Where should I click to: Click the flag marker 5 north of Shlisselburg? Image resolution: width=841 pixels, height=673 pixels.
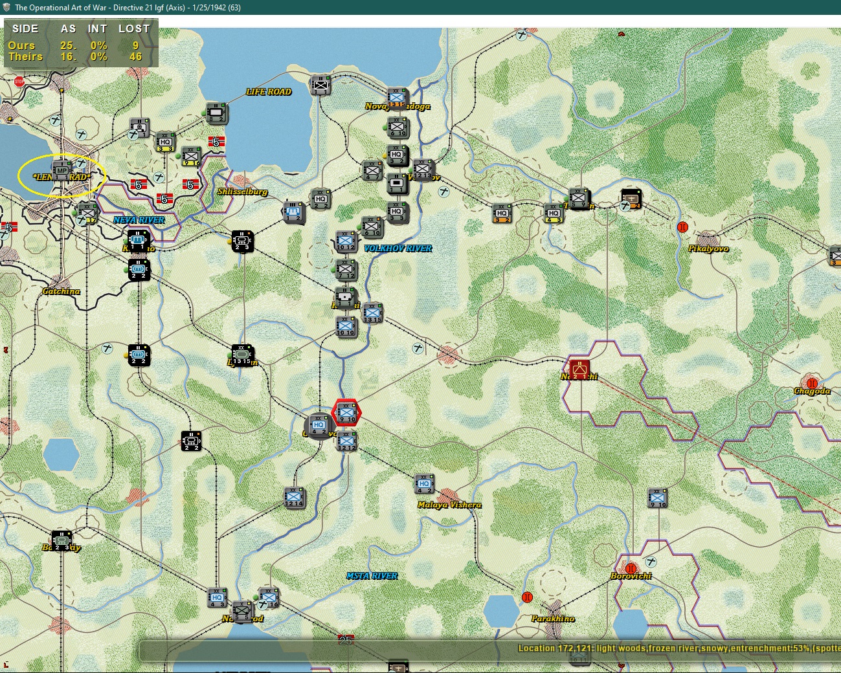tap(216, 142)
